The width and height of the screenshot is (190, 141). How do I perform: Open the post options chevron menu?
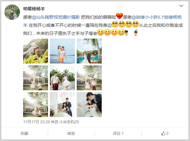pyautogui.click(x=181, y=6)
